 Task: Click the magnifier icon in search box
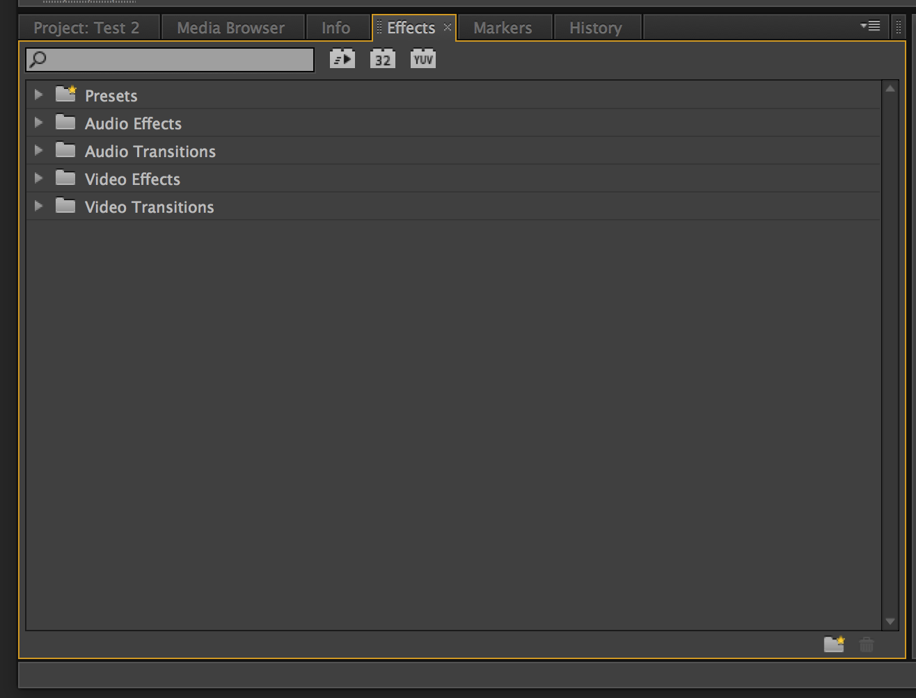[x=38, y=60]
